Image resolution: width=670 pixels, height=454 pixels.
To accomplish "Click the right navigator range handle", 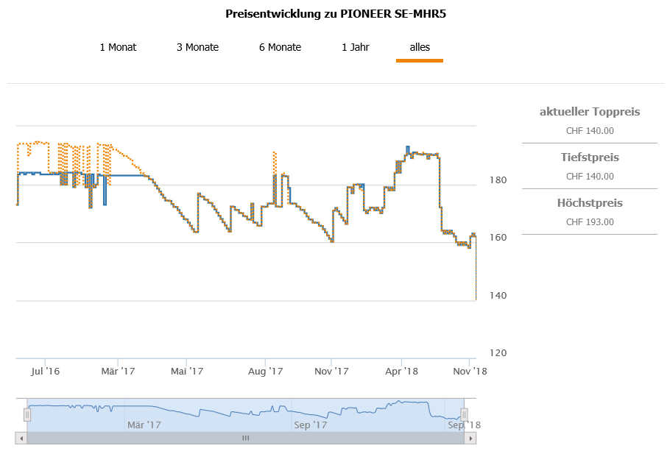I will (464, 415).
